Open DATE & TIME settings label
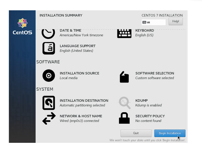202x149 pixels. click(x=71, y=31)
